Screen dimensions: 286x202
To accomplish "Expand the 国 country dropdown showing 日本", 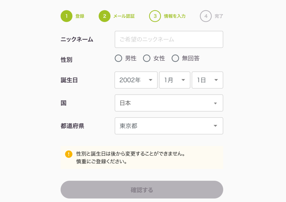I will [x=169, y=103].
